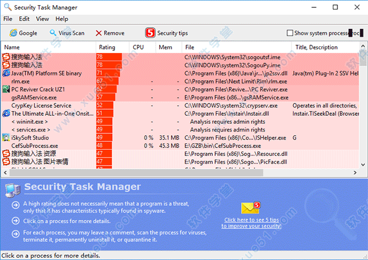Click the magnifier icon in the title bar
Image resolution: width=368 pixels, height=260 pixels.
8,7
